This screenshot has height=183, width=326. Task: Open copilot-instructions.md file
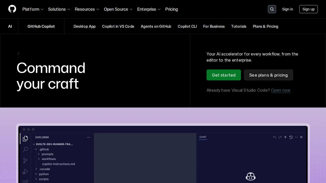pos(59,164)
